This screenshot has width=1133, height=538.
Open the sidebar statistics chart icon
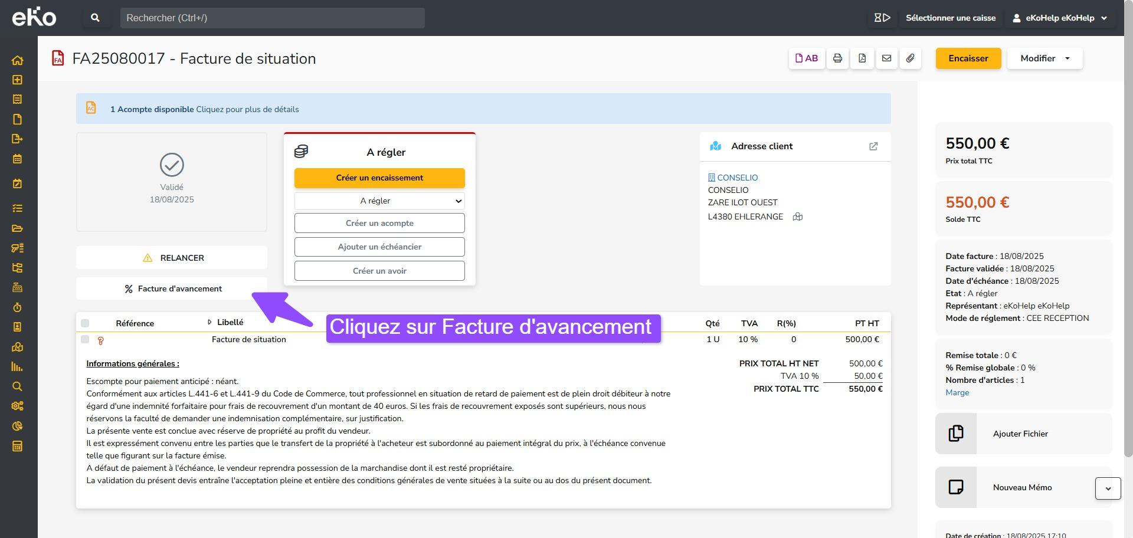(17, 366)
